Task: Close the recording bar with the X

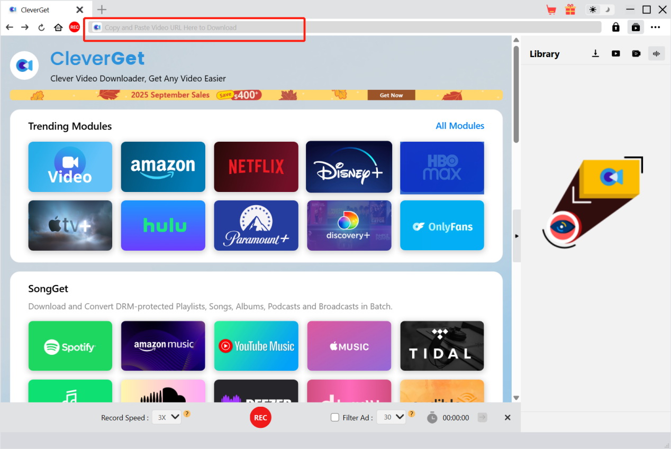Action: click(507, 417)
